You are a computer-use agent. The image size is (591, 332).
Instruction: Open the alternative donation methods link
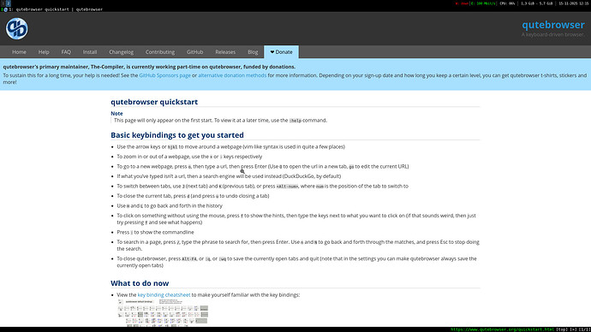[x=232, y=75]
